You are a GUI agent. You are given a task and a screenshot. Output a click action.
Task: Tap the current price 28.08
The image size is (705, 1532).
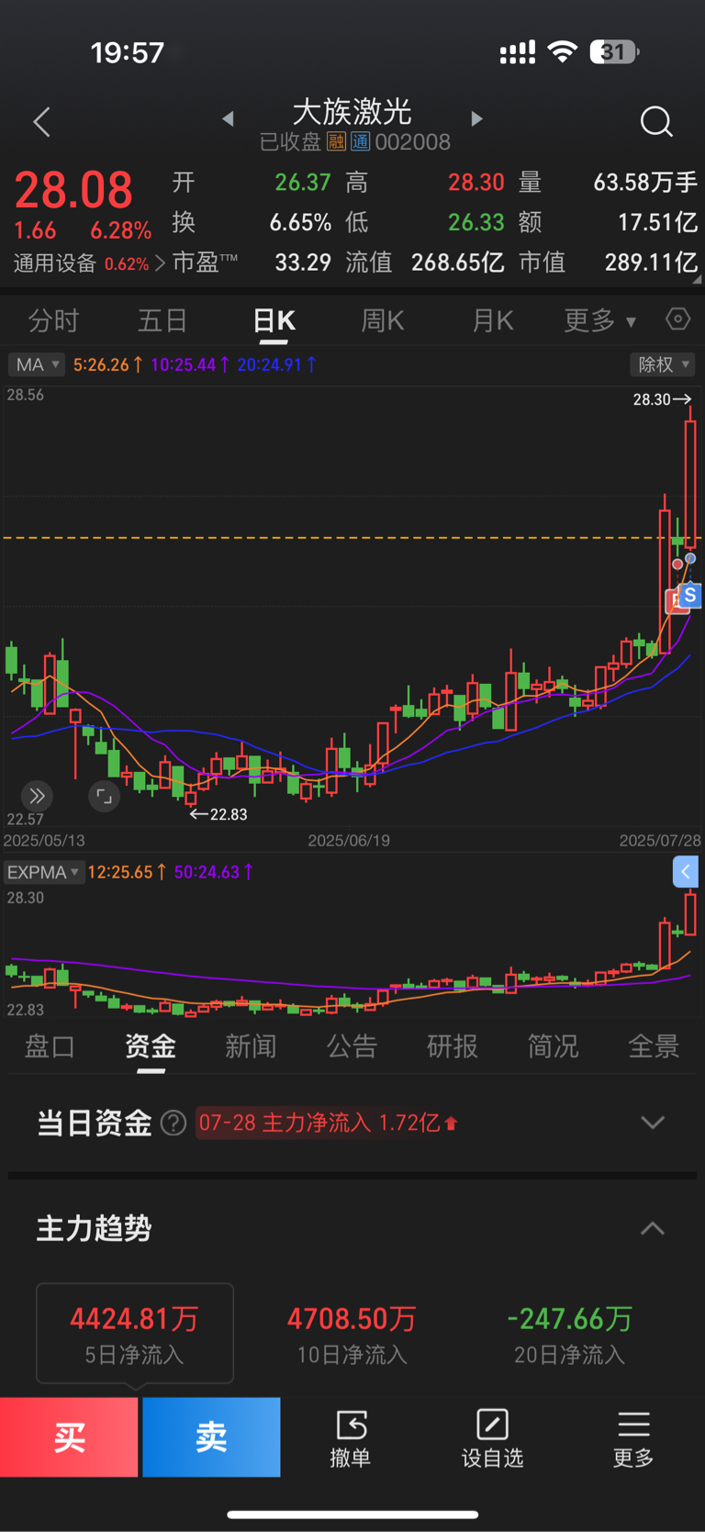73,191
